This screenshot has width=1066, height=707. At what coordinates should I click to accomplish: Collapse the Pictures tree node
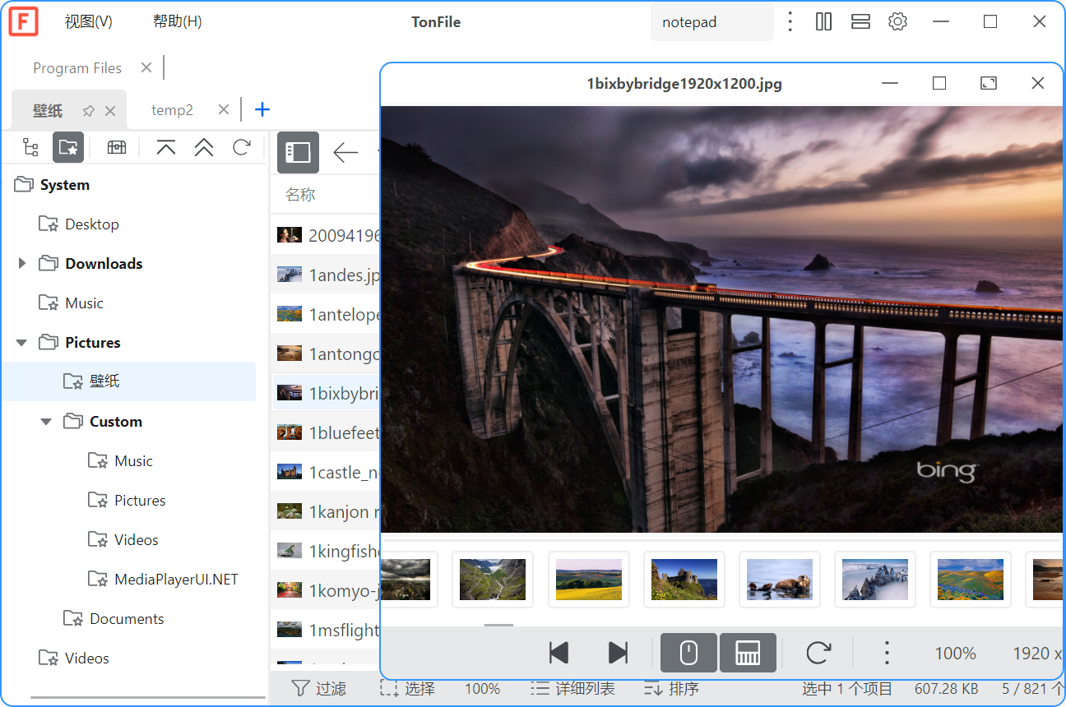(20, 342)
